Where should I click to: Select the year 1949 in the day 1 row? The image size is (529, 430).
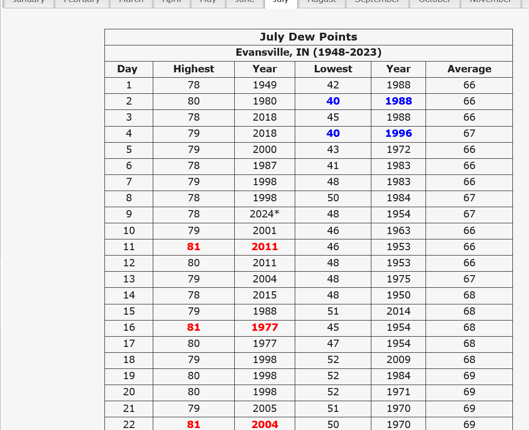(264, 85)
